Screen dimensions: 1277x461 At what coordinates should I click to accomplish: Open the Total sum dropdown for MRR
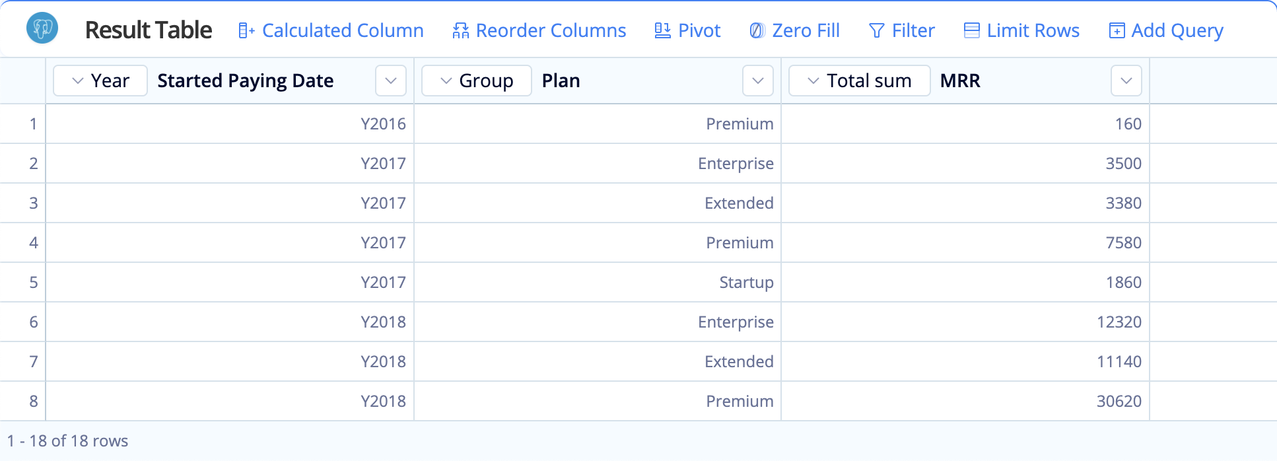pos(860,81)
